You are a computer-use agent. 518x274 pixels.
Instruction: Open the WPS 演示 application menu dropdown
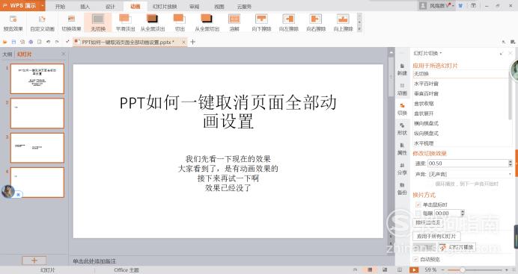(x=43, y=5)
